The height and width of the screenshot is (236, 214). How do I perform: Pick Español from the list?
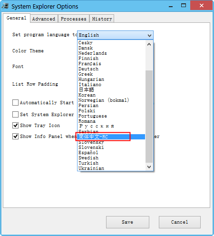(112, 153)
